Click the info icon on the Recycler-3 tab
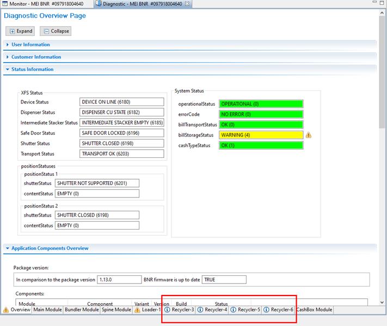 (x=168, y=310)
